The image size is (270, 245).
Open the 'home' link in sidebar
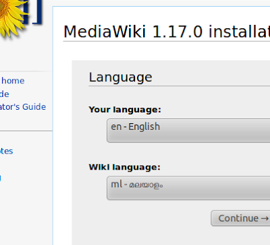pos(13,81)
